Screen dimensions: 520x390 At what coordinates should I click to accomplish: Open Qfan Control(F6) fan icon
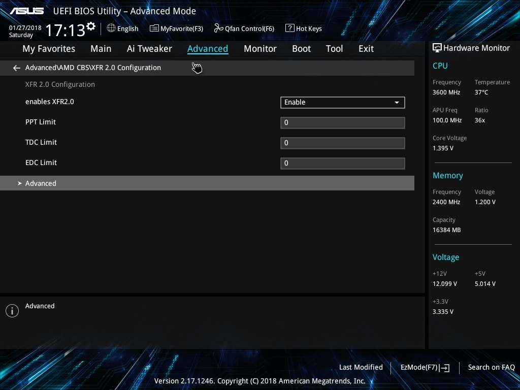218,28
